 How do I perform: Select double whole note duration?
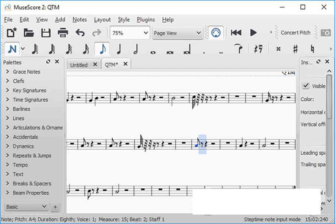point(170,52)
